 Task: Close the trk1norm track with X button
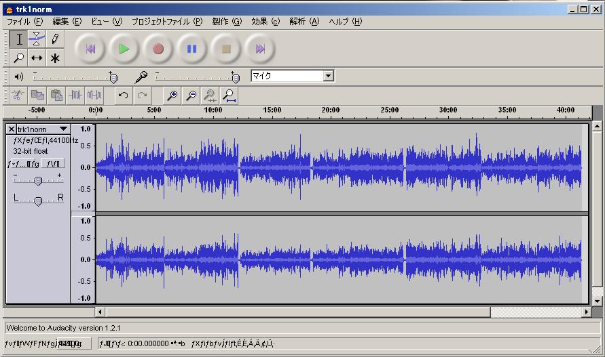[11, 129]
